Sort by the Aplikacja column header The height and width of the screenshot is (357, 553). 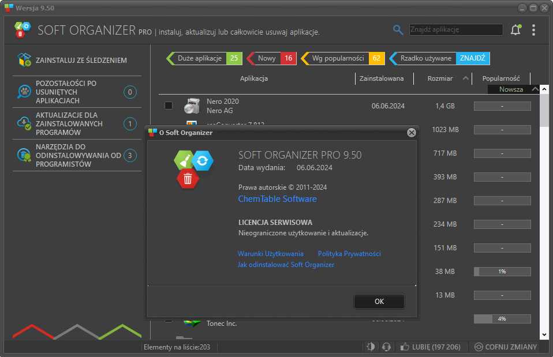click(x=254, y=78)
